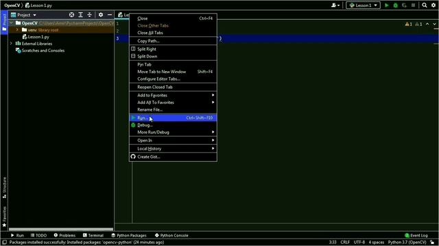
Task: Choose Move Tab to New Window
Action: pos(173,72)
